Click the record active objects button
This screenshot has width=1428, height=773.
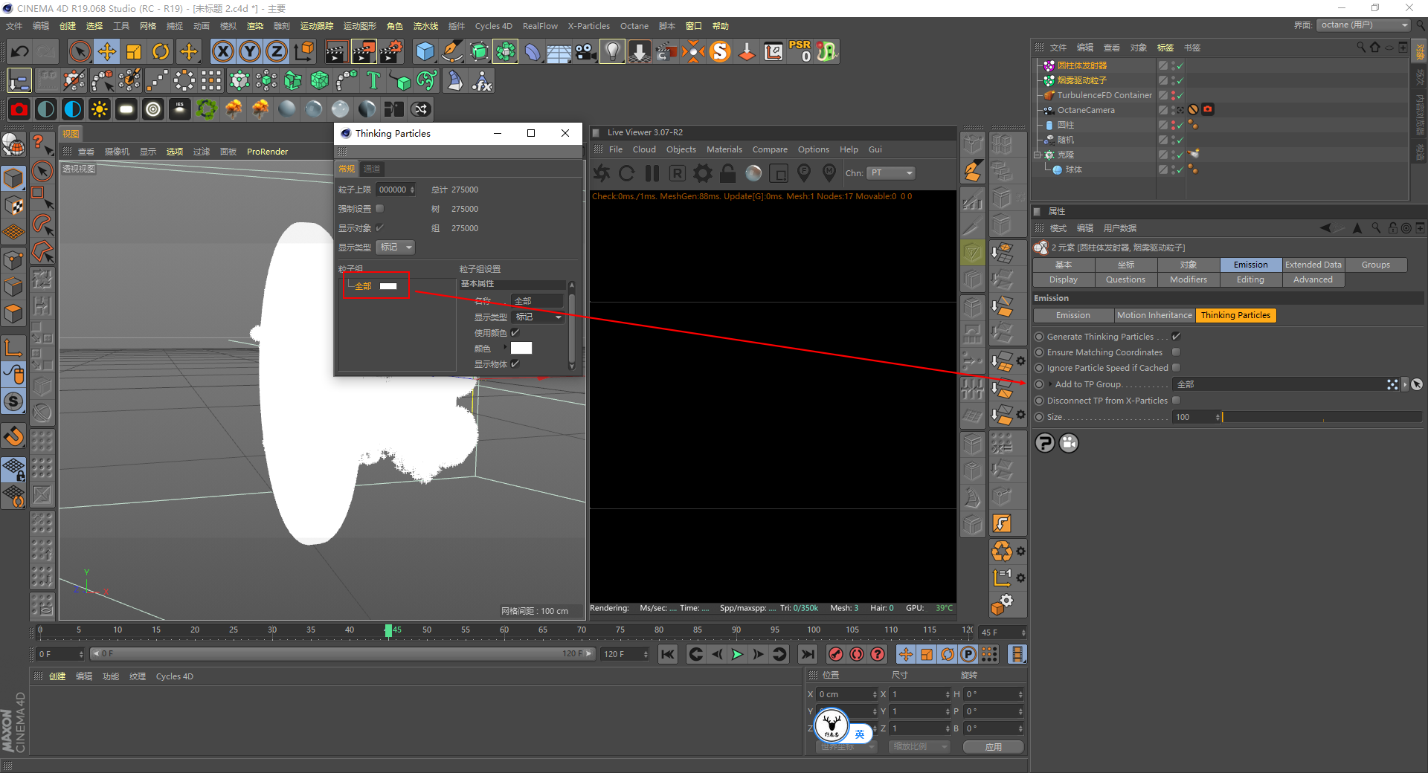coord(835,654)
